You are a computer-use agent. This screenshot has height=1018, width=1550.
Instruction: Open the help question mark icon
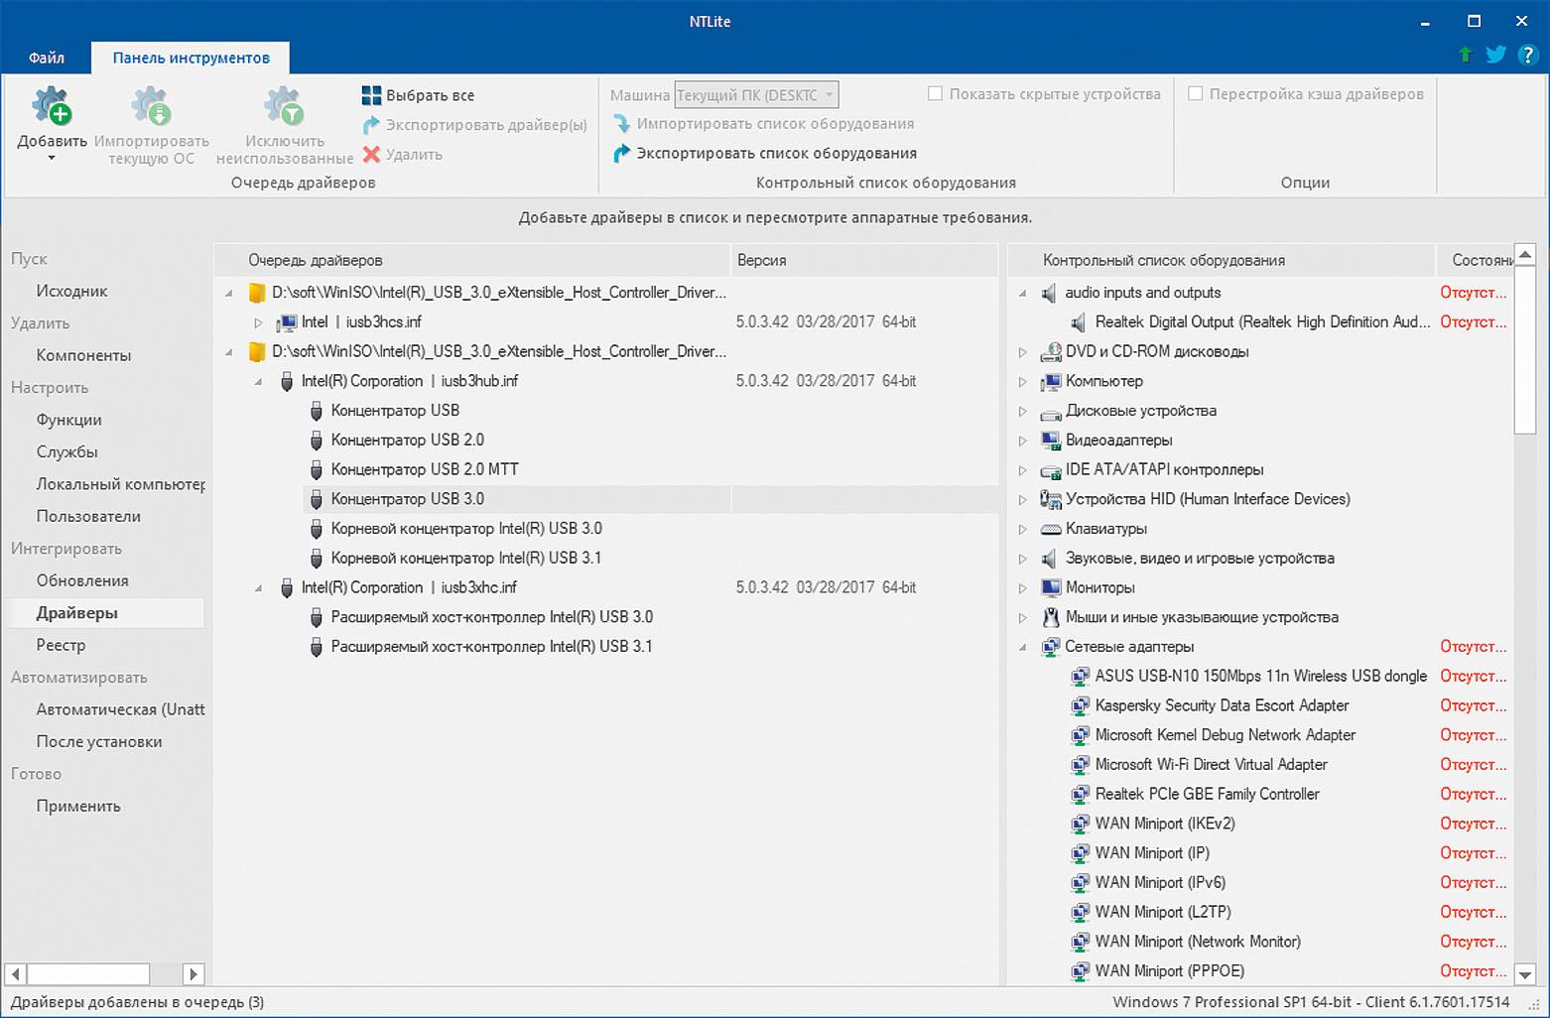tap(1527, 55)
